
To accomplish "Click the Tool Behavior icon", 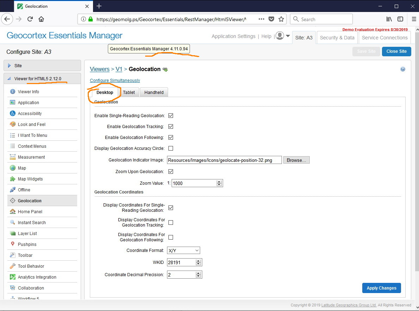I will [x=13, y=266].
